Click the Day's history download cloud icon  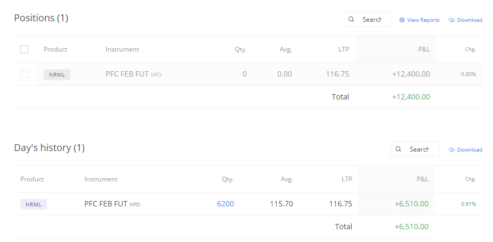tap(452, 149)
